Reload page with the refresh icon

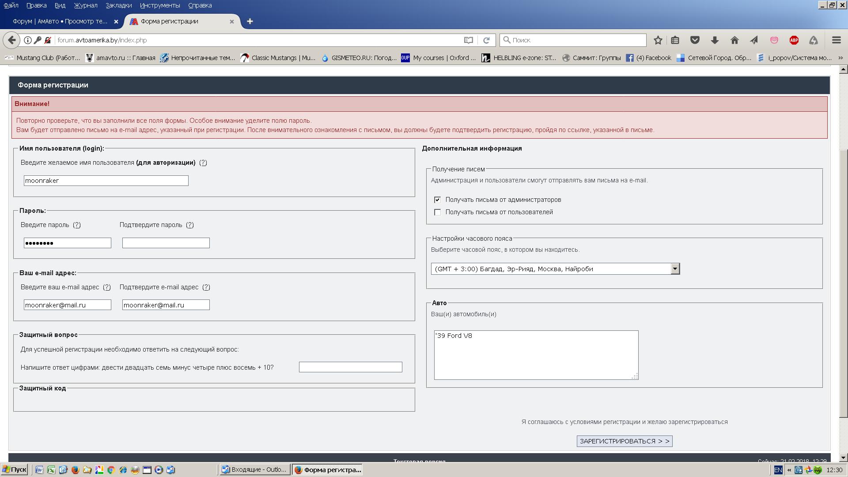[x=486, y=40]
